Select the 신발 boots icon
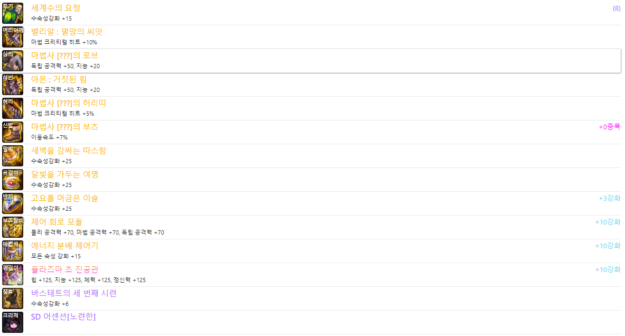Viewport: 625px width, 336px height. [12, 132]
